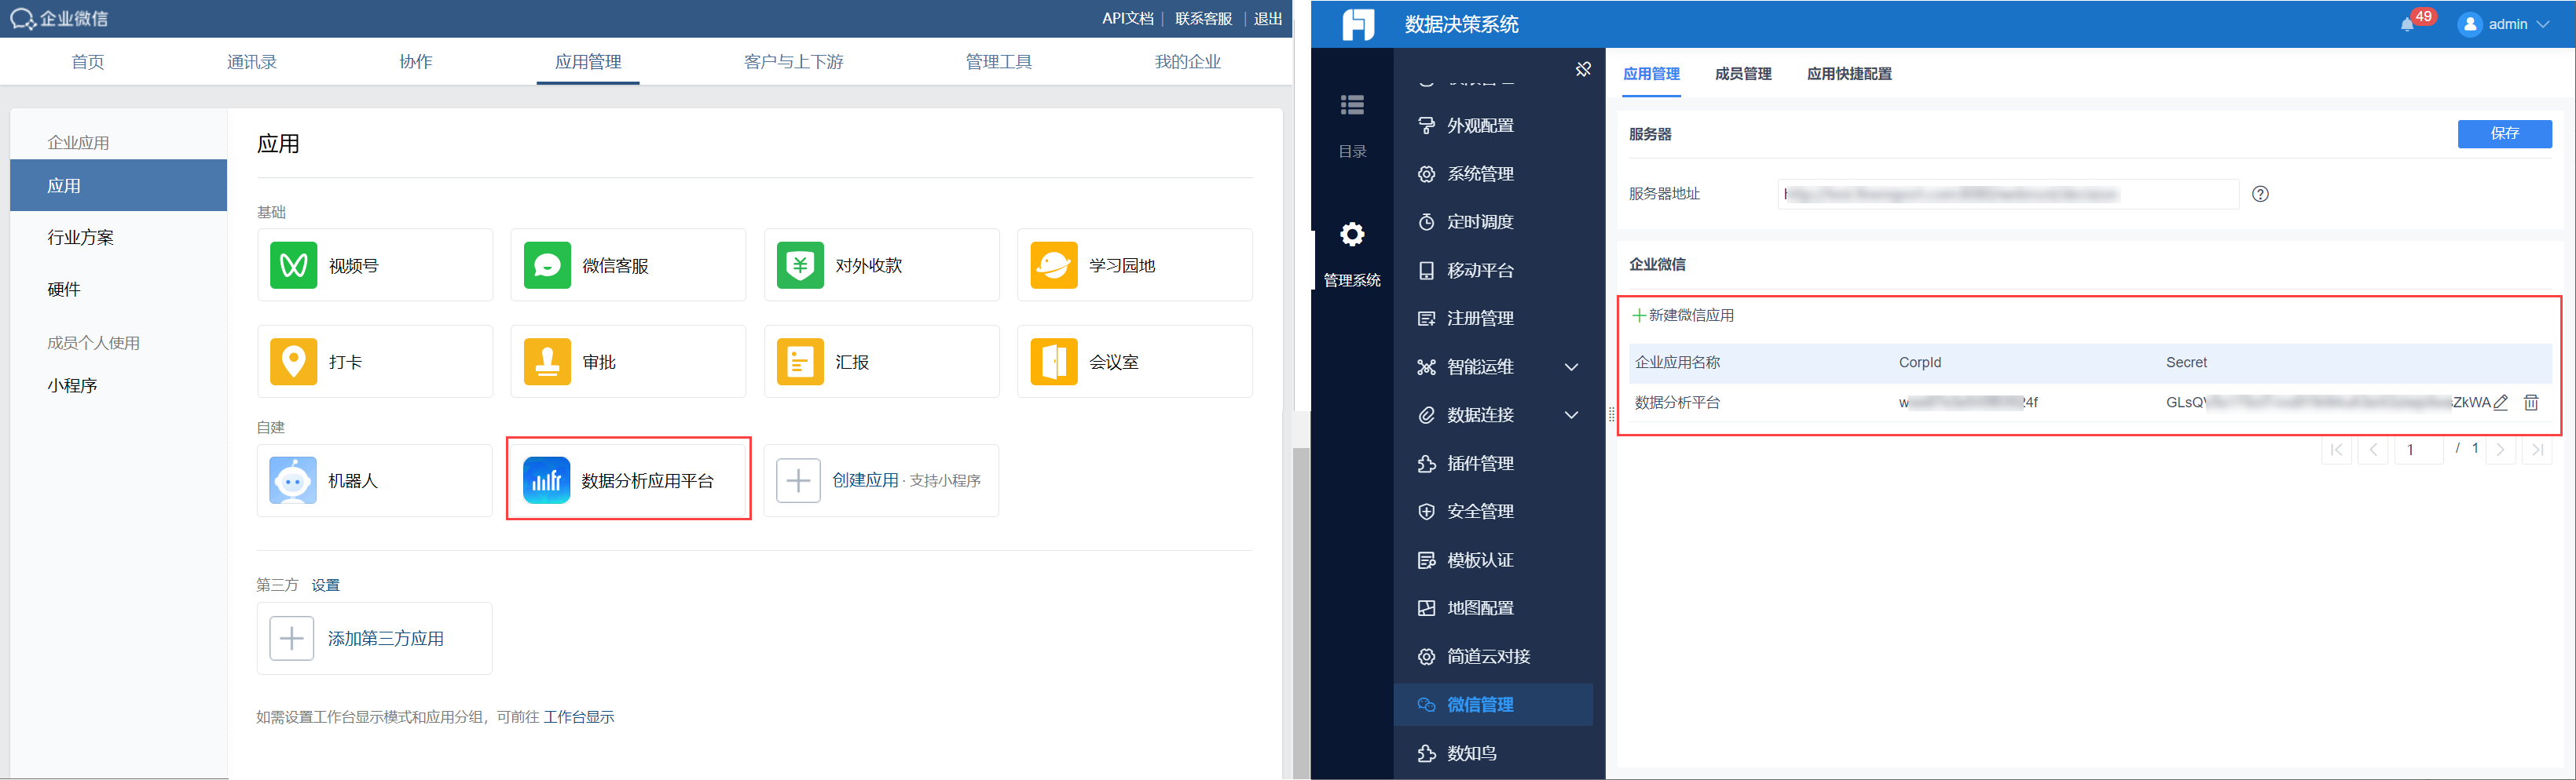Screen dimensions: 2576x780
Task: Open the 审批 app icon
Action: [x=547, y=362]
